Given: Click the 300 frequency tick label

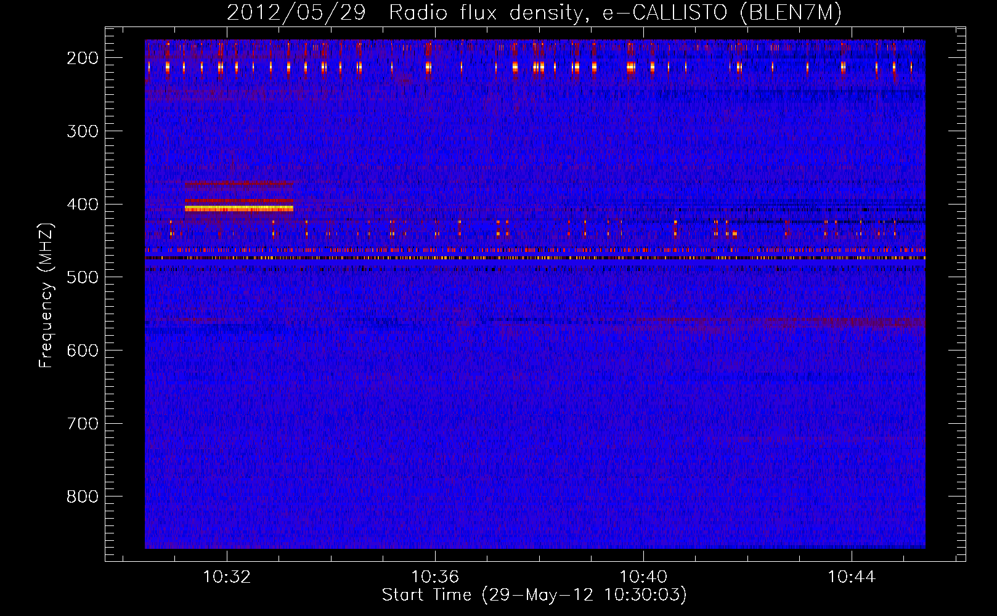Looking at the screenshot, I should tap(83, 131).
